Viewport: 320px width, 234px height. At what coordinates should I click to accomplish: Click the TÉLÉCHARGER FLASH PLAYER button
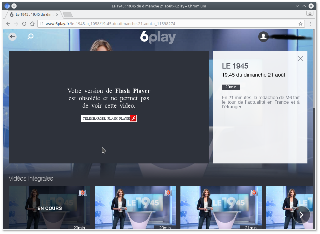(109, 118)
